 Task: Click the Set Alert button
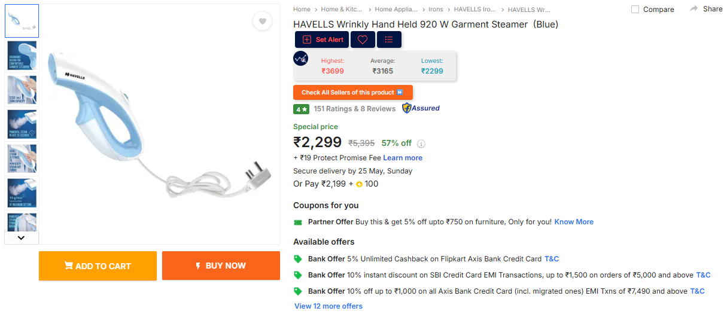323,39
